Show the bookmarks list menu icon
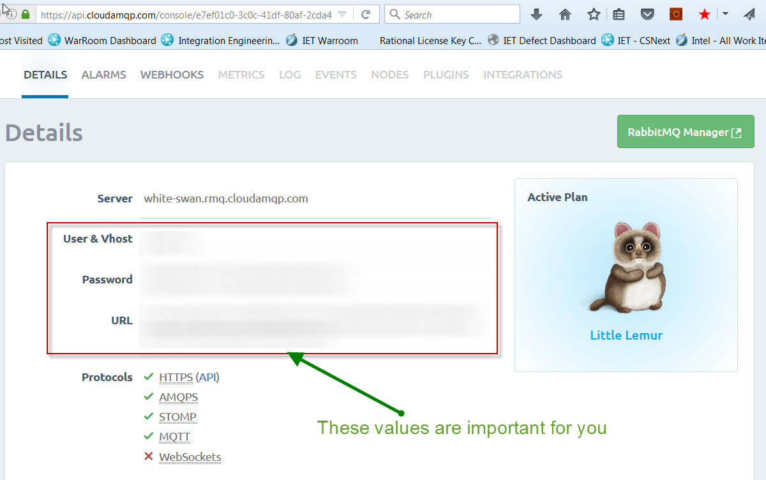 coord(619,14)
